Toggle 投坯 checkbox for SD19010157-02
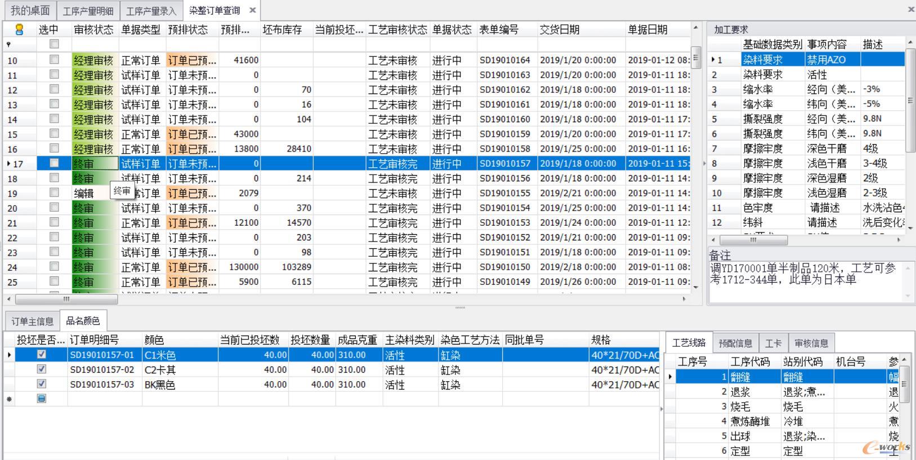The image size is (916, 460). click(41, 369)
